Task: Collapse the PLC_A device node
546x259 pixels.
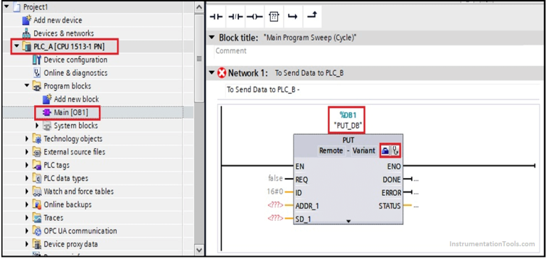Action: point(16,46)
